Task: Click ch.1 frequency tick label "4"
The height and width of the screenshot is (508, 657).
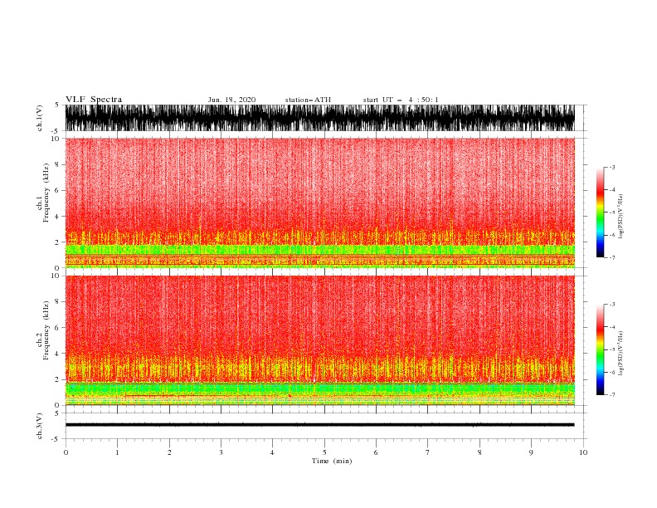Action: click(x=57, y=217)
